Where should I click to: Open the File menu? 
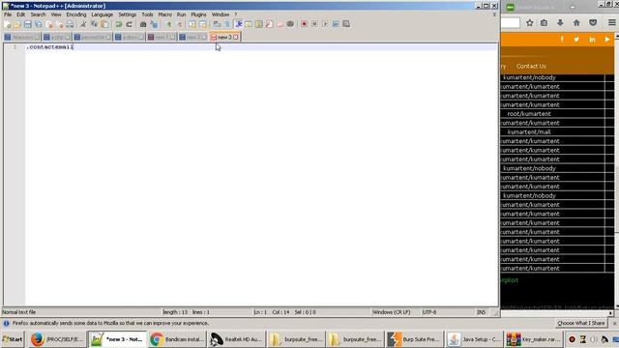(x=8, y=14)
